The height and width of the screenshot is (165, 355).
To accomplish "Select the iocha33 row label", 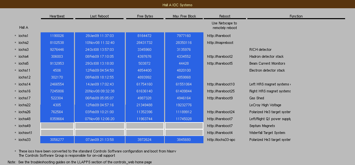I will (24, 140).
